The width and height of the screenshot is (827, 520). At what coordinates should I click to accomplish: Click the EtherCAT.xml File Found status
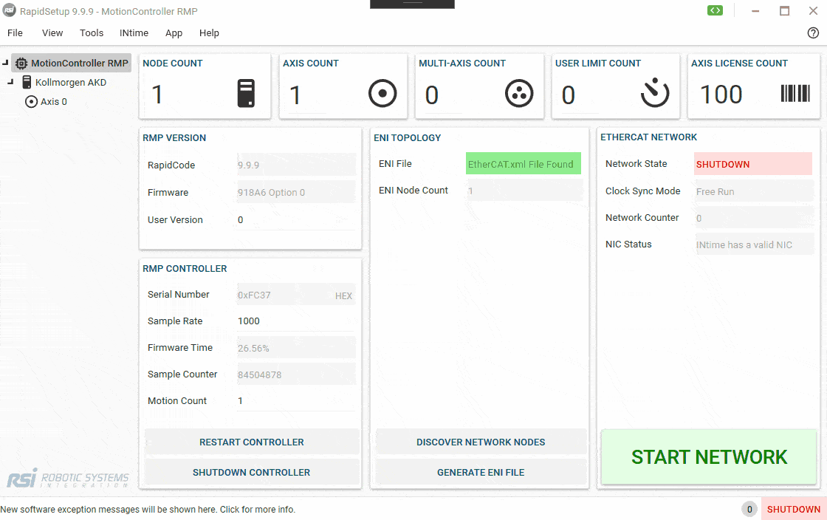pos(524,163)
